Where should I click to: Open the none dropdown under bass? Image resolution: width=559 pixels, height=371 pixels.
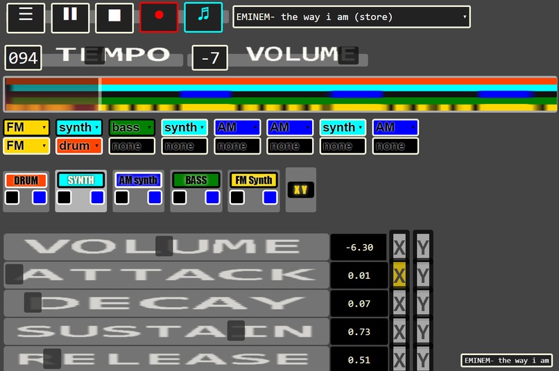(132, 146)
